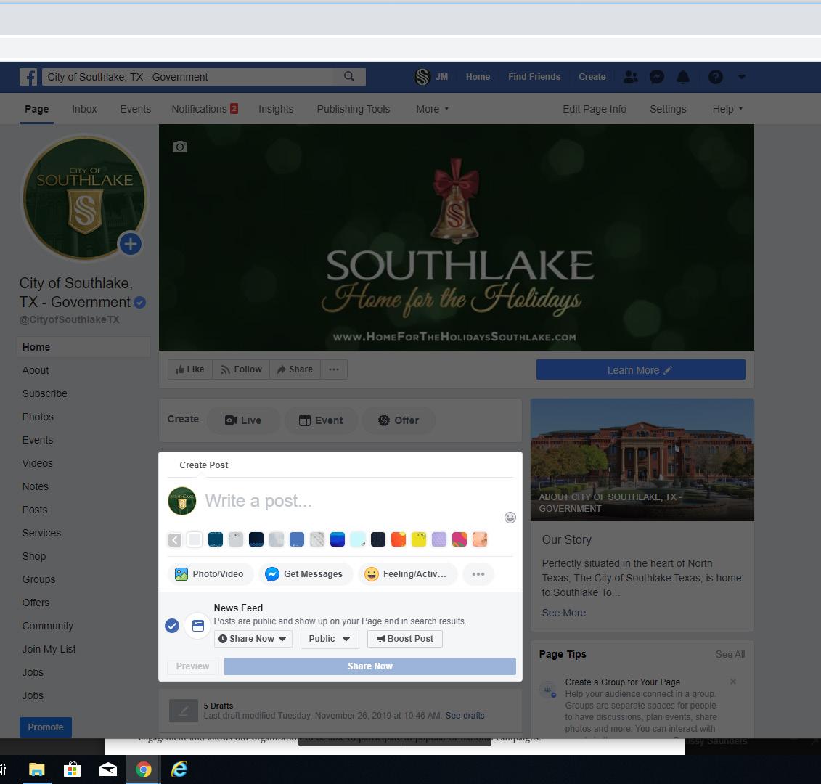Select Get Messages option
Viewport: 821px width, 784px height.
coord(305,574)
